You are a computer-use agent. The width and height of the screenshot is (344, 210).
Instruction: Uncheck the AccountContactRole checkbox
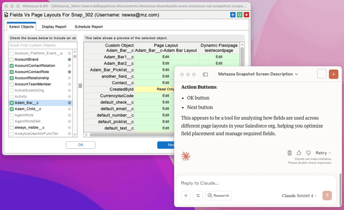(12, 72)
